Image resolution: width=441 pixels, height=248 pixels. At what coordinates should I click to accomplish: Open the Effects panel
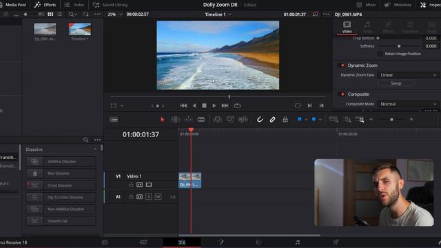tap(45, 5)
